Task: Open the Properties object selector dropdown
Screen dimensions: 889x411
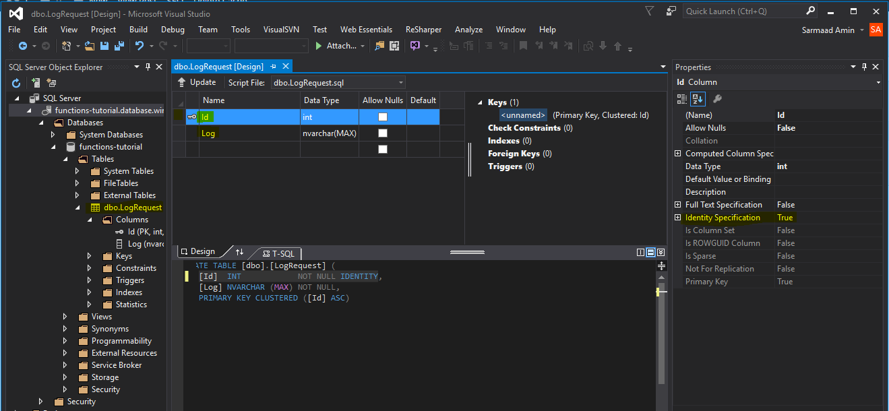Action: [878, 82]
